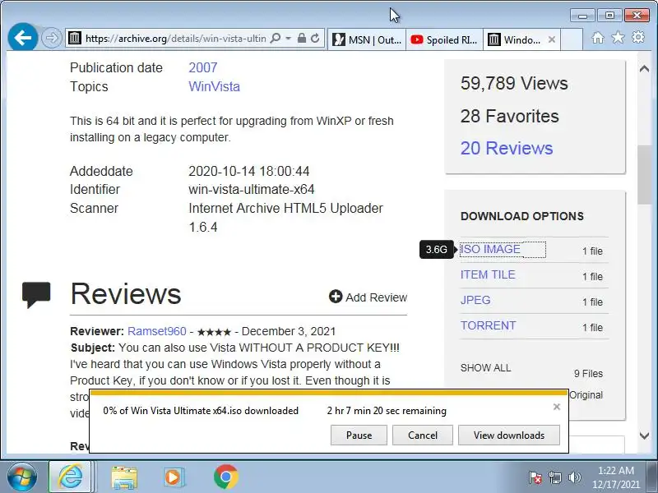Pause the ISO download
The image size is (658, 493).
359,435
